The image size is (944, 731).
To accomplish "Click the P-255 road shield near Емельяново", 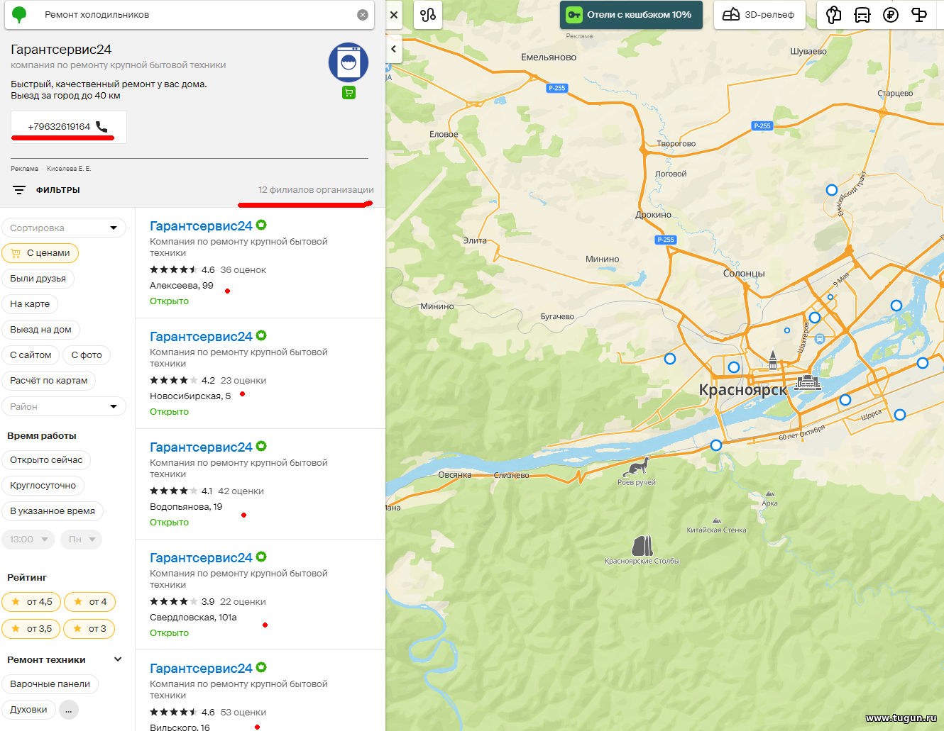I will 557,88.
